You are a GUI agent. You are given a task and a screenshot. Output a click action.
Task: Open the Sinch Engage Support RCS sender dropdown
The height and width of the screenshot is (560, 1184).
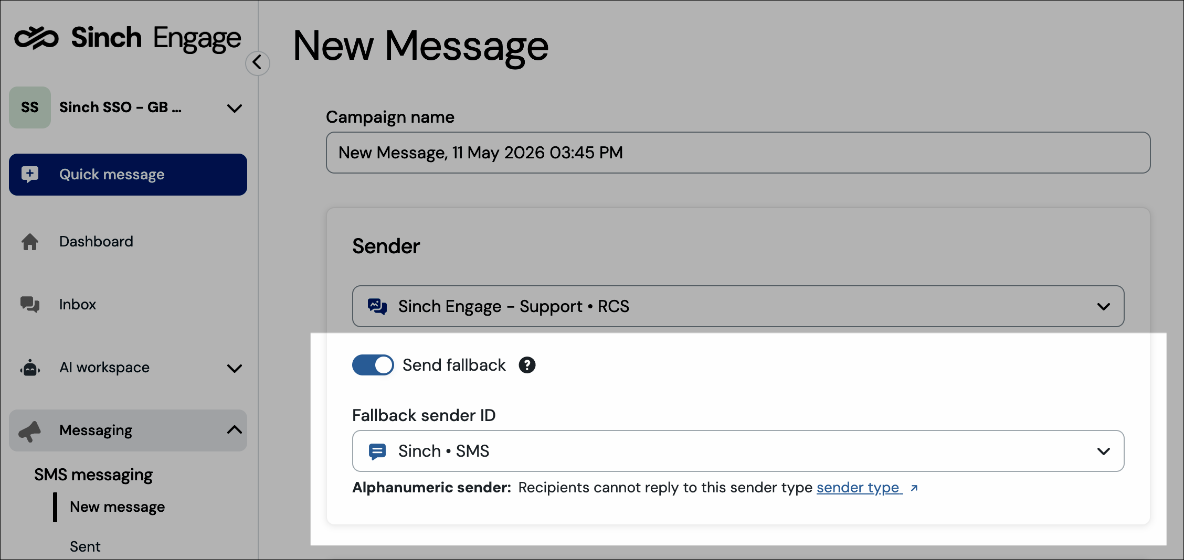pyautogui.click(x=738, y=306)
